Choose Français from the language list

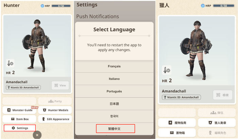click(114, 66)
